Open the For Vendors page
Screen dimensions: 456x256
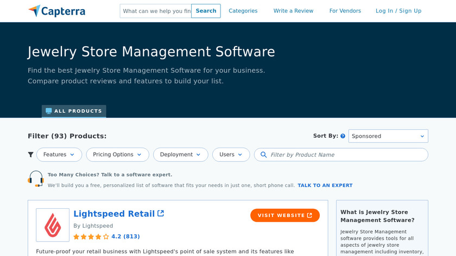click(x=345, y=11)
